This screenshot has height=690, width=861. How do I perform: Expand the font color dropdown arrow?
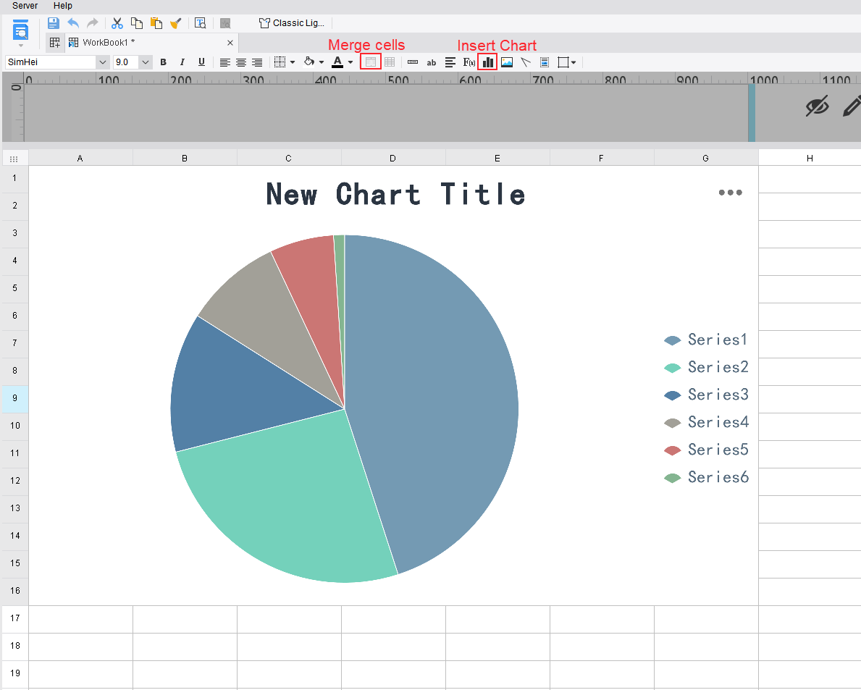(x=350, y=62)
